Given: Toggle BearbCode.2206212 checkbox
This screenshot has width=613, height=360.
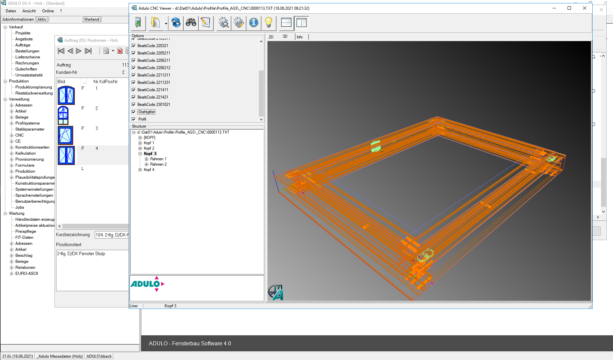Looking at the screenshot, I should coord(134,68).
